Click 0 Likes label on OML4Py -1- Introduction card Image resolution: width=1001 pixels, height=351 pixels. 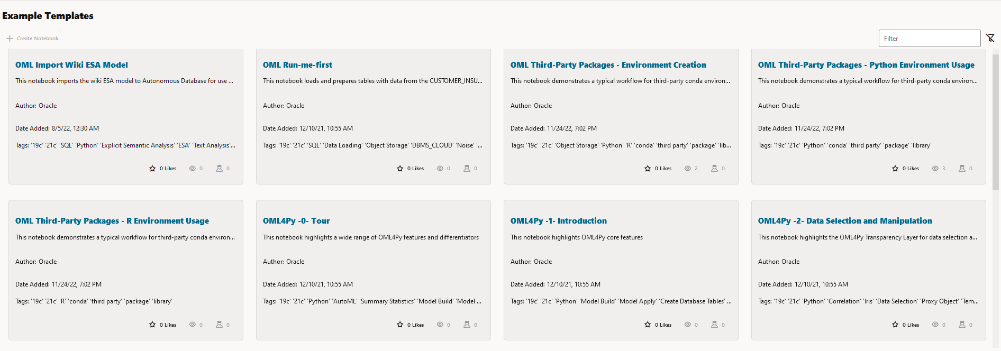pos(663,325)
